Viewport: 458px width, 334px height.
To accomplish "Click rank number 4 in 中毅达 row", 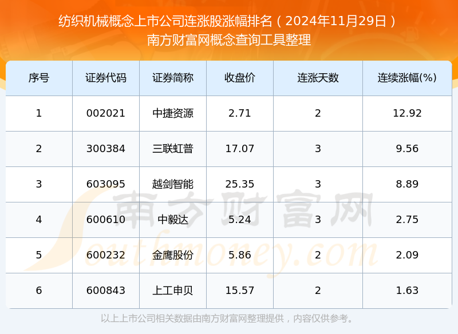I will click(x=39, y=220).
